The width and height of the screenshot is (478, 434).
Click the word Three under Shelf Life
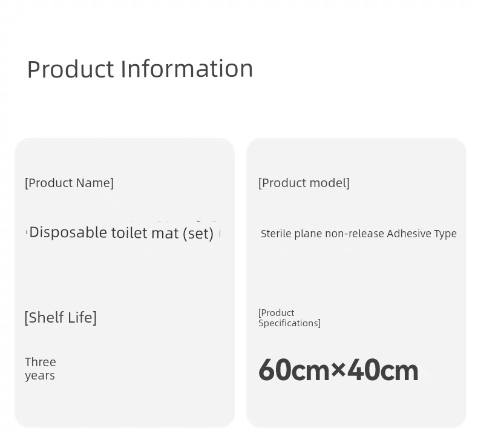41,362
